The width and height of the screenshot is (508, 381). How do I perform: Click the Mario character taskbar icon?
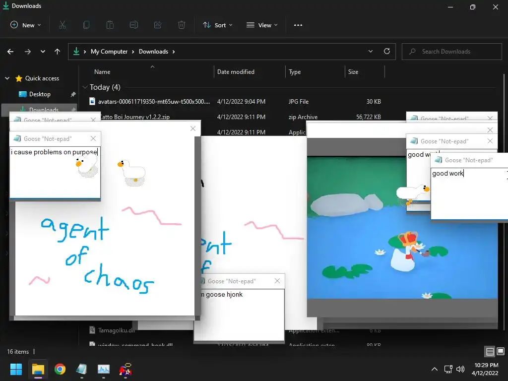pos(126,369)
